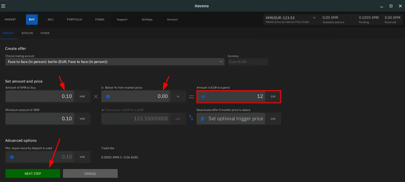Click the lock icon beside Fixed price label
The height and width of the screenshot is (182, 405).
[x=103, y=110]
